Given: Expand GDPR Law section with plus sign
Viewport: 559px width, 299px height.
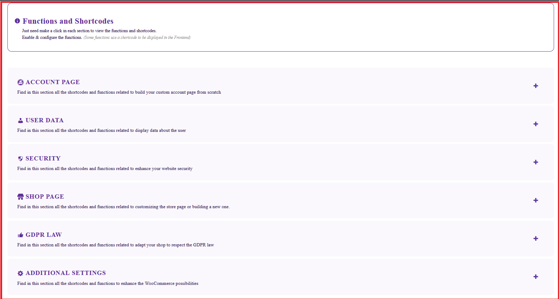Looking at the screenshot, I should [536, 239].
